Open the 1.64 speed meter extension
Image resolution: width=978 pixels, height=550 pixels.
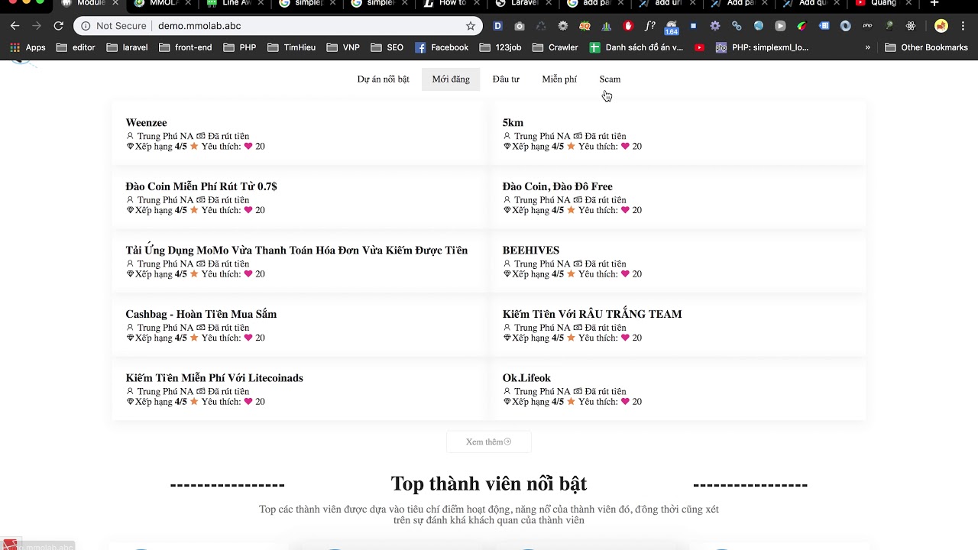672,27
